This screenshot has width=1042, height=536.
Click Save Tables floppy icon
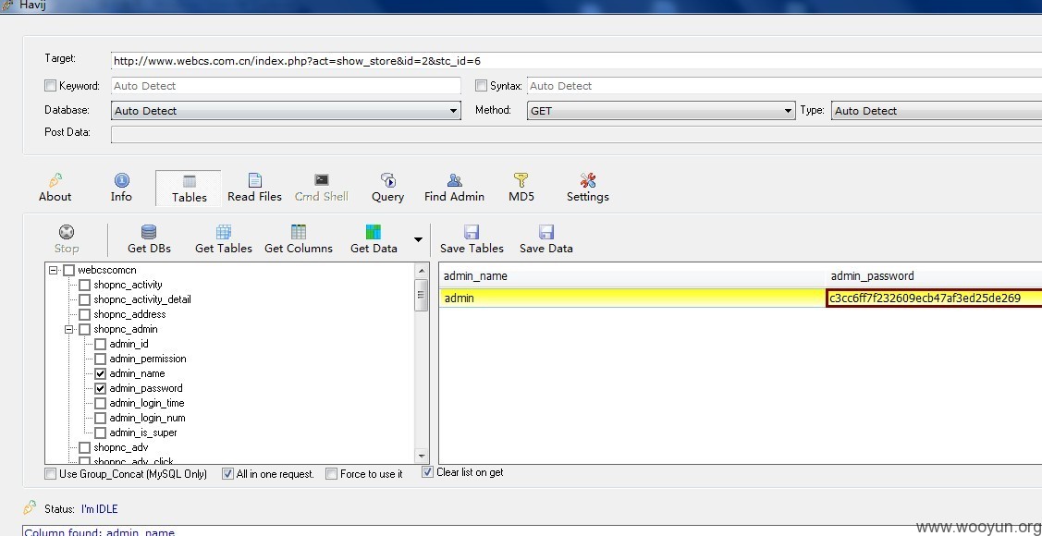(x=472, y=232)
